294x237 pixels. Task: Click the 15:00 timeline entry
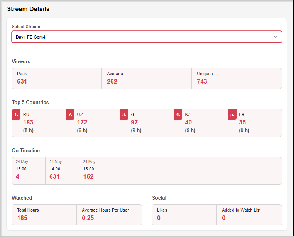(x=96, y=170)
